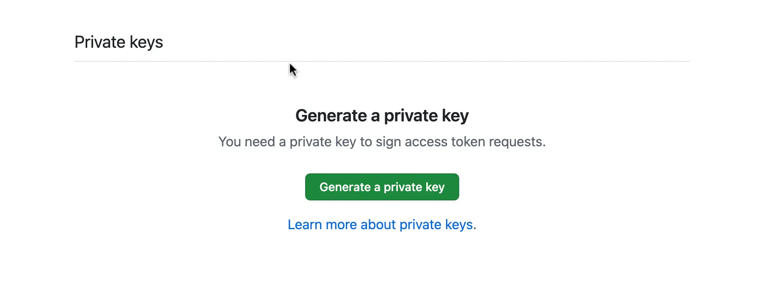Select the Private keys section heading
772x285 pixels.
[x=119, y=41]
